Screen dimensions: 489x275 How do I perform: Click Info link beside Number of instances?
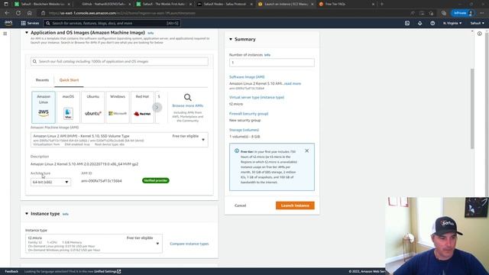(267, 55)
